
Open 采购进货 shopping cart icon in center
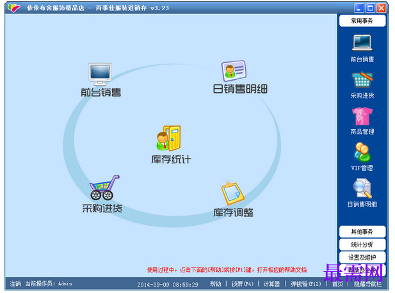[x=104, y=188]
